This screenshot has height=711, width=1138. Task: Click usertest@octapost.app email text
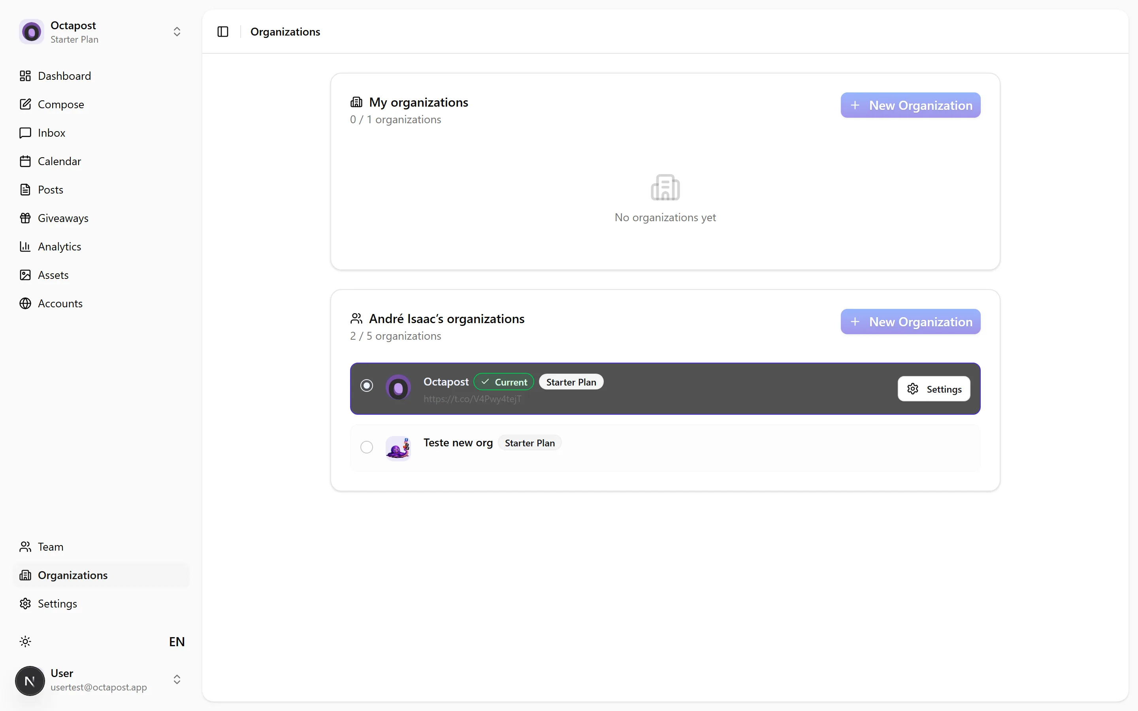coord(99,687)
